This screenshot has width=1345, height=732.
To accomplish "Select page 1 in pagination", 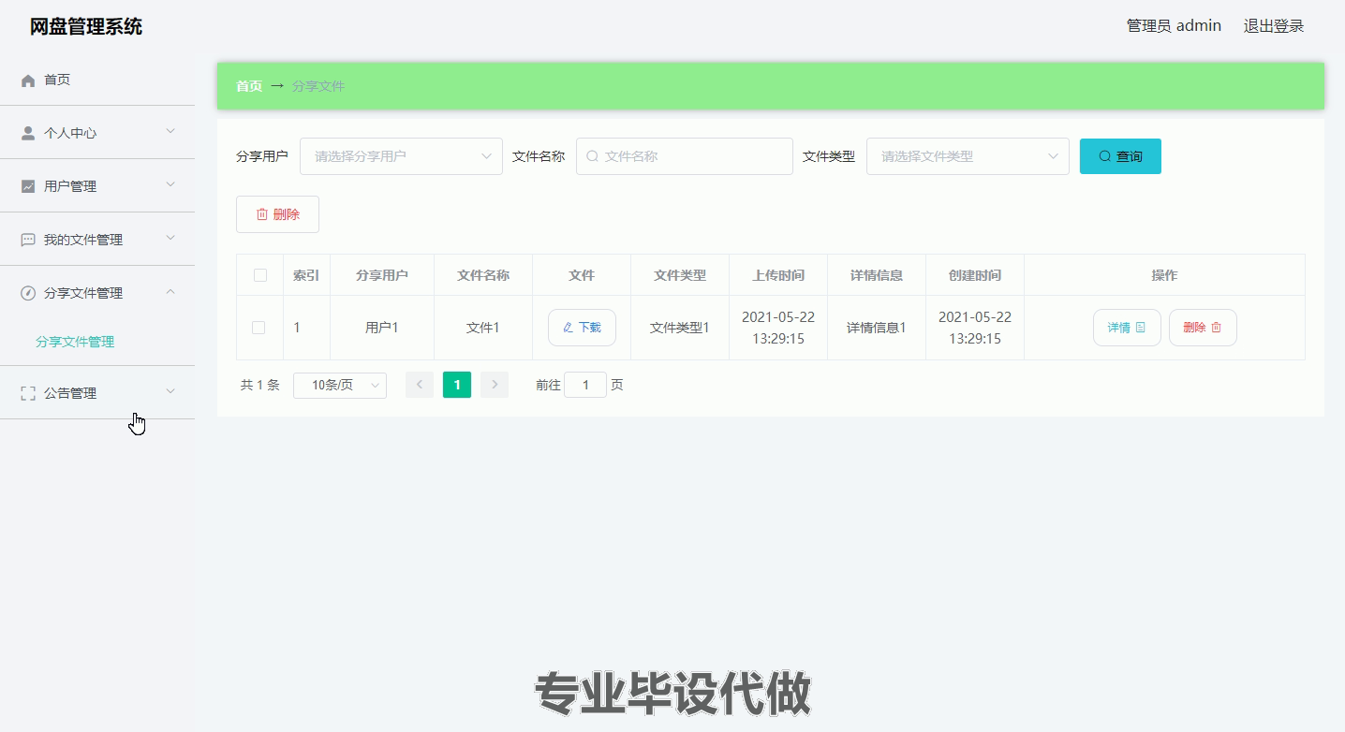I will [x=457, y=385].
